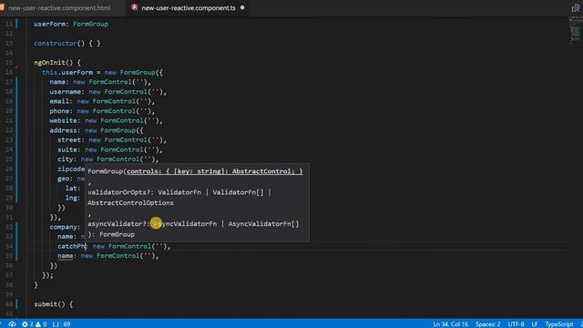
Task: Switch to new-user-reactive.component.html tab
Action: [58, 8]
